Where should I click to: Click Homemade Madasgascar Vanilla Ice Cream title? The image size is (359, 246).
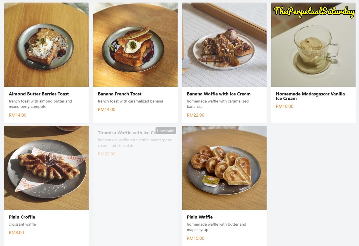pyautogui.click(x=310, y=96)
